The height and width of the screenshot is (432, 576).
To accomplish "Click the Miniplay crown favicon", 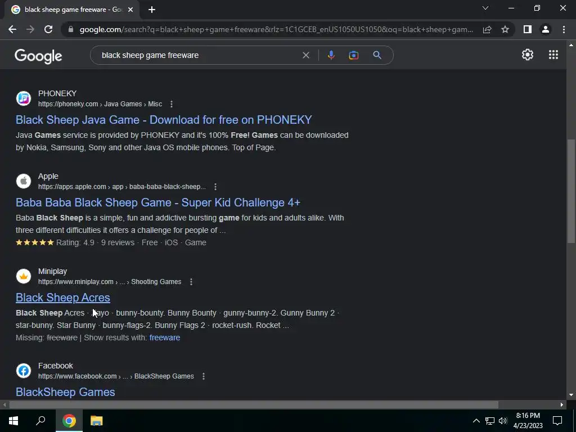I will pos(24,276).
